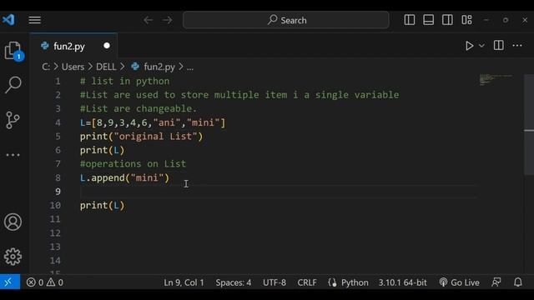Open the Search view in the activity bar

(x=13, y=85)
